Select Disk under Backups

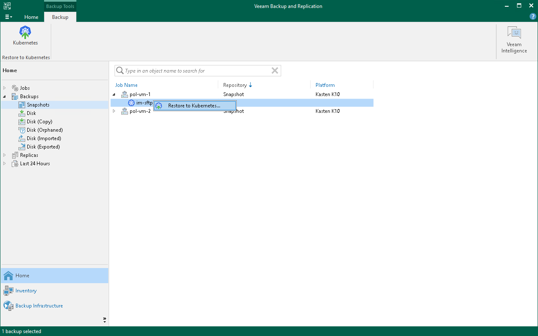(31, 113)
